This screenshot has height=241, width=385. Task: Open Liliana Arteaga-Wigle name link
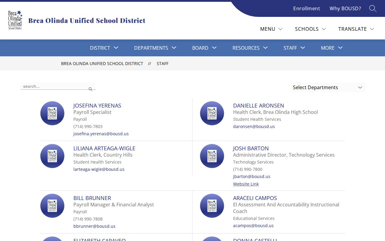[104, 148]
